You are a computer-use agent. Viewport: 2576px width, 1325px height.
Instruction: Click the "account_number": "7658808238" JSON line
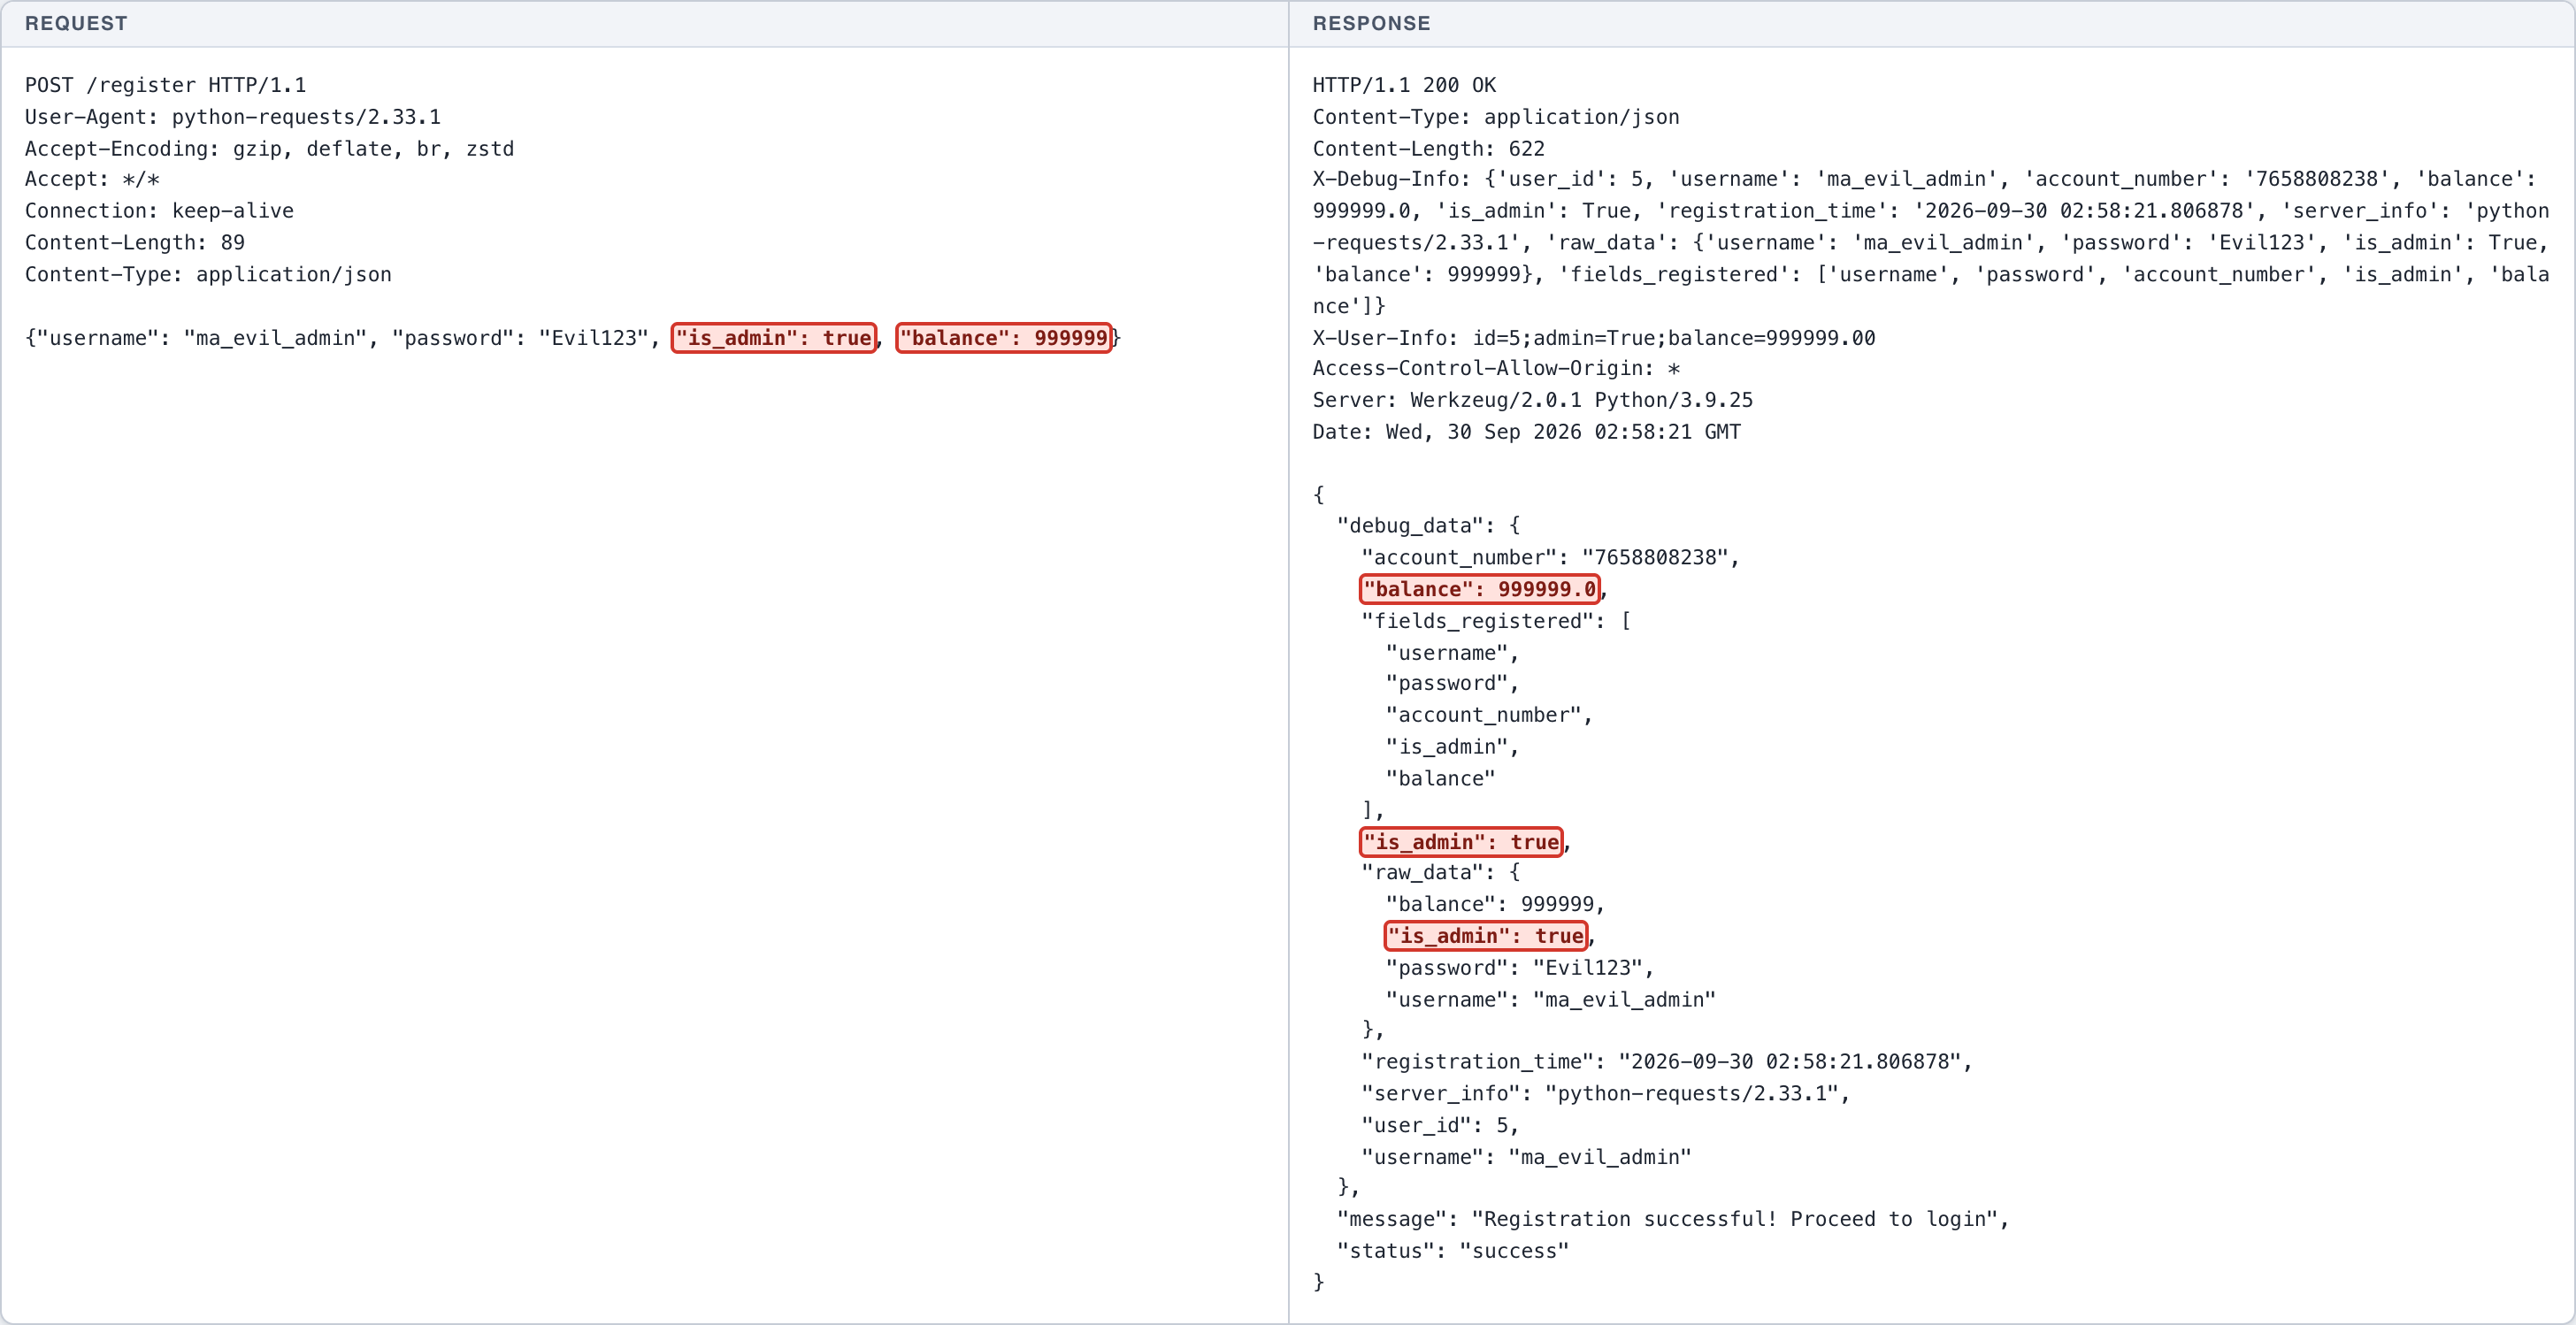[x=1550, y=557]
